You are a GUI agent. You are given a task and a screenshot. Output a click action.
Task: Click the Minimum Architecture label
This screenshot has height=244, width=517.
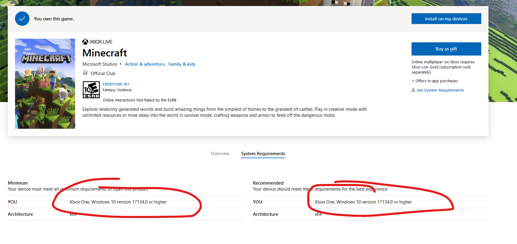click(20, 214)
